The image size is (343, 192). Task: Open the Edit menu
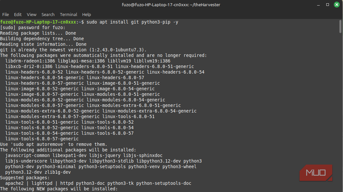click(18, 14)
